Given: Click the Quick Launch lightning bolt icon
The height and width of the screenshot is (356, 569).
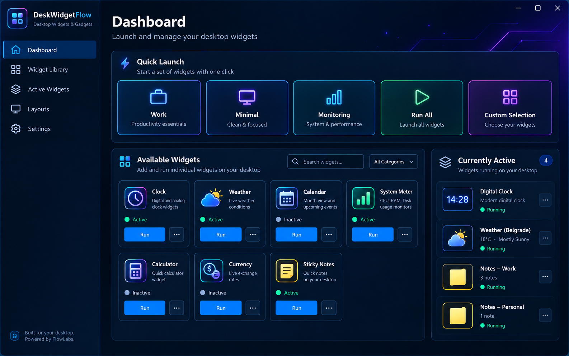Looking at the screenshot, I should click(125, 63).
